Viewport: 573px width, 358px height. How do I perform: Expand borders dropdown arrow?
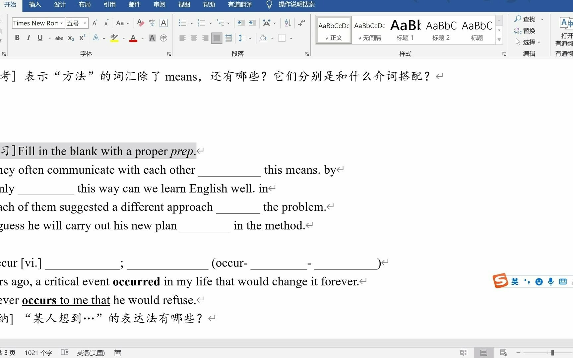pos(291,38)
